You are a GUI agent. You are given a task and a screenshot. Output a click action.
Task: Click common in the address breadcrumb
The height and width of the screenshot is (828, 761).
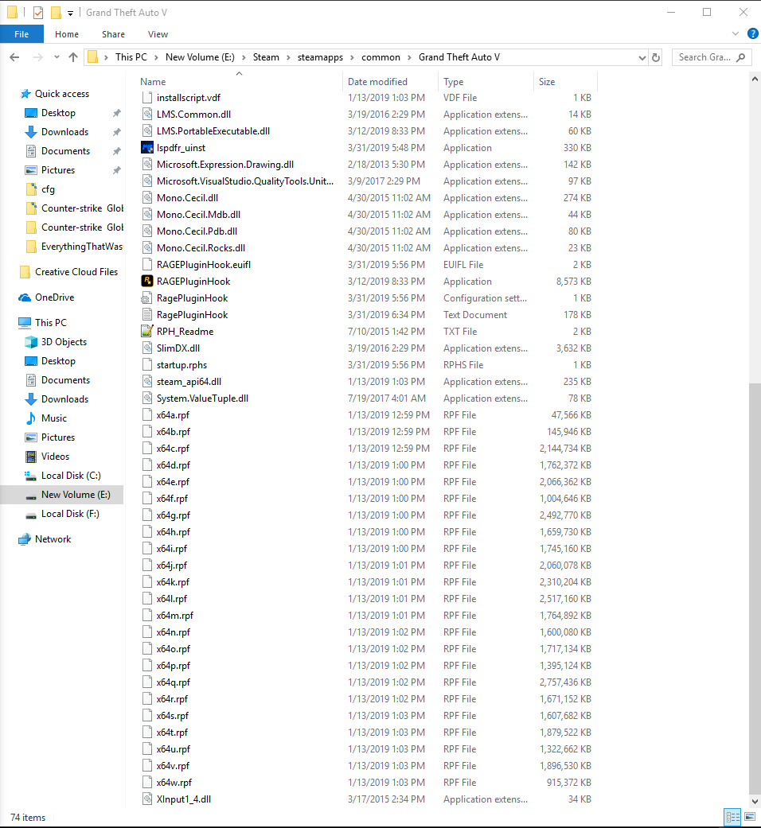pos(380,57)
